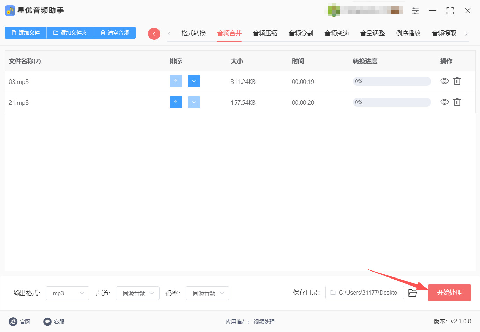Preview 21.mp3 with the eye icon

(x=444, y=102)
